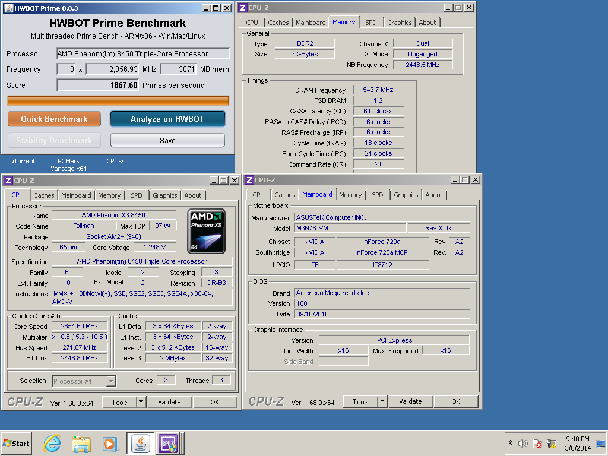Open SPD tab in CPU window
This screenshot has height=456, width=608.
137,195
